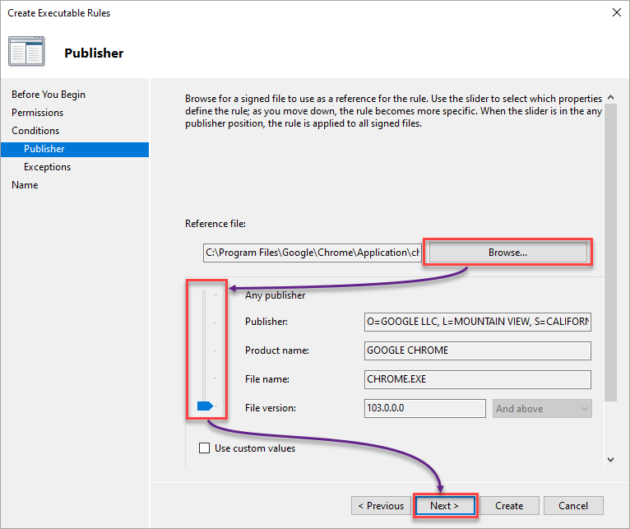Viewport: 630px width, 529px height.
Task: Close the Create Executable Rules dialog
Action: tap(616, 12)
